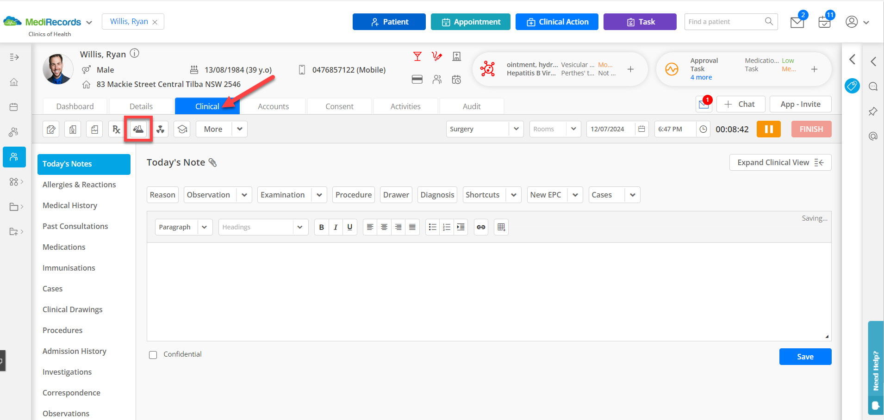The height and width of the screenshot is (420, 884).
Task: Open the patient info circle icon
Action: (134, 53)
